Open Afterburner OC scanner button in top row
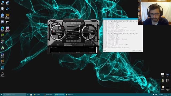 pos(73,23)
